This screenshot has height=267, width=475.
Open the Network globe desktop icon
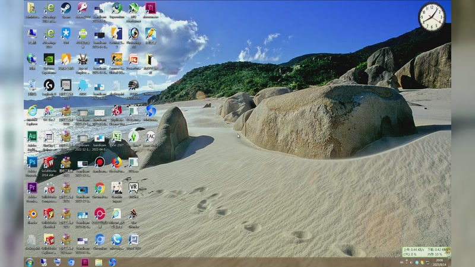pos(32,59)
